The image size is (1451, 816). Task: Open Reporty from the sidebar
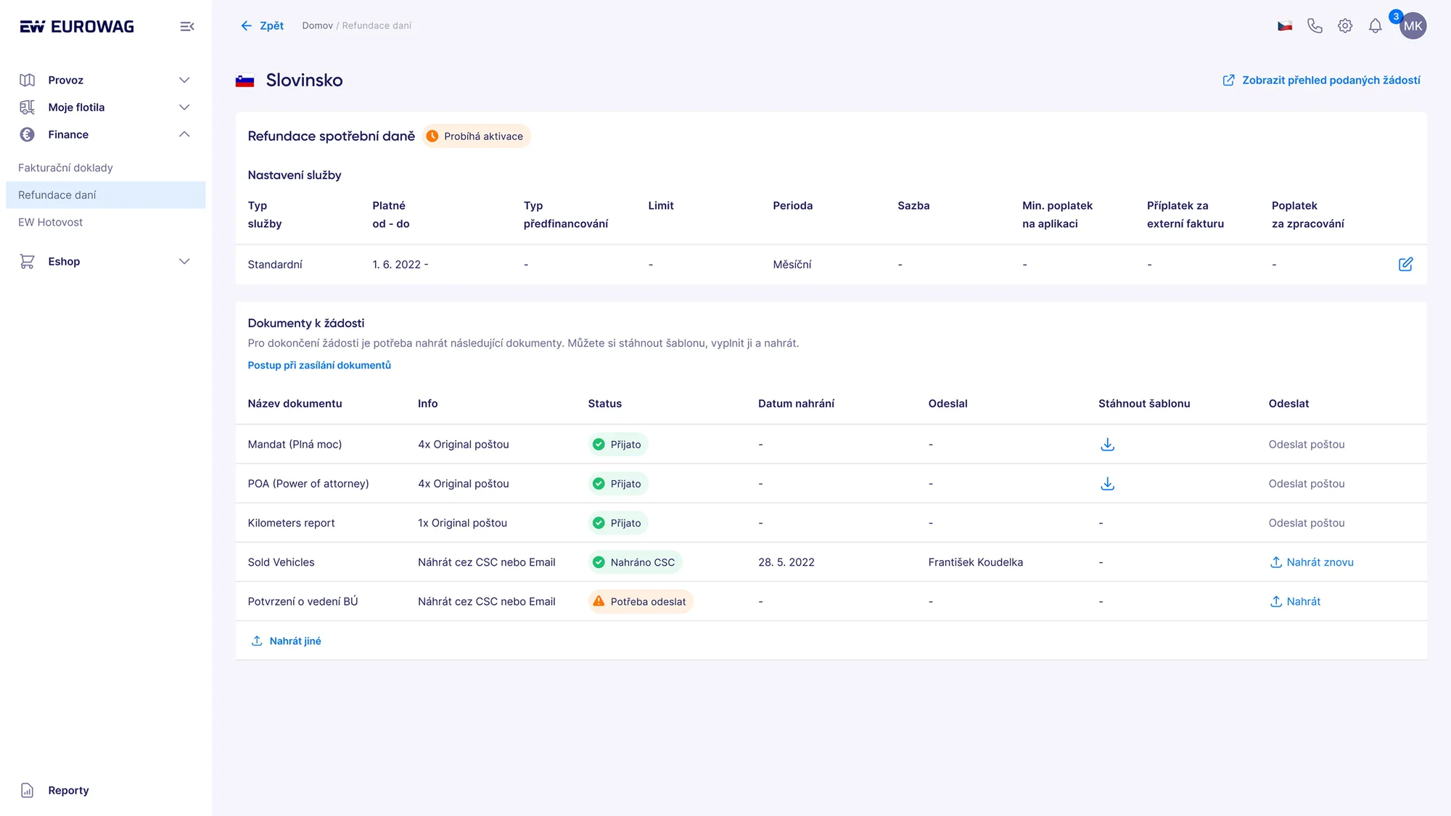[x=68, y=791]
